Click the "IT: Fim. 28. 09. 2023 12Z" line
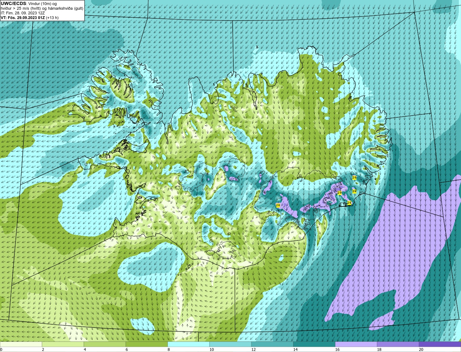This screenshot has width=461, height=352. [23, 13]
